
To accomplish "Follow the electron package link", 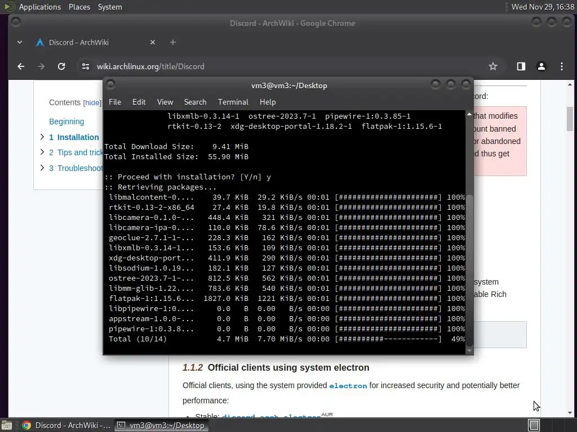I will (x=348, y=386).
